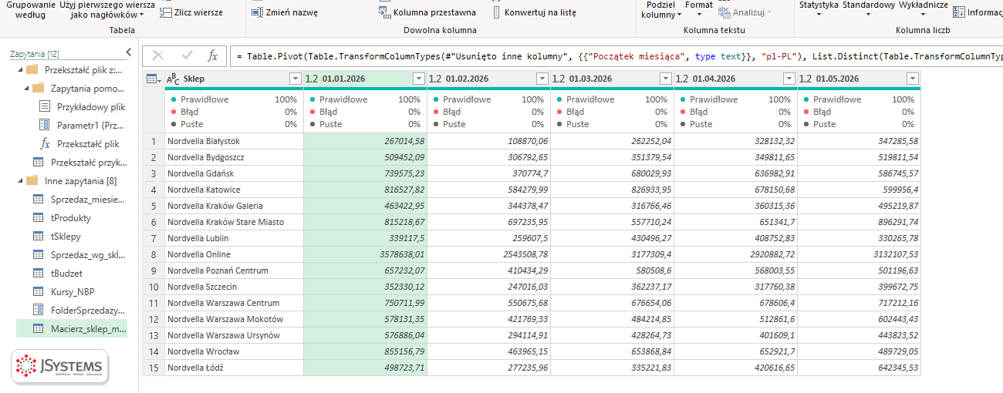The height and width of the screenshot is (393, 1003).
Task: Open filter dropdown of Sklep column
Action: click(295, 79)
